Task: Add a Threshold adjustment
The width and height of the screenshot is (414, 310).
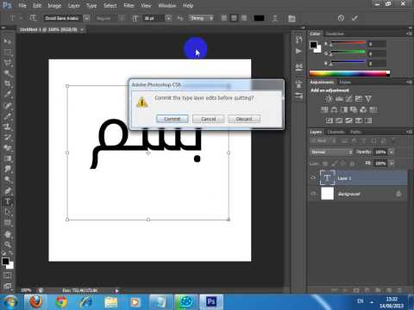Action: (x=348, y=121)
